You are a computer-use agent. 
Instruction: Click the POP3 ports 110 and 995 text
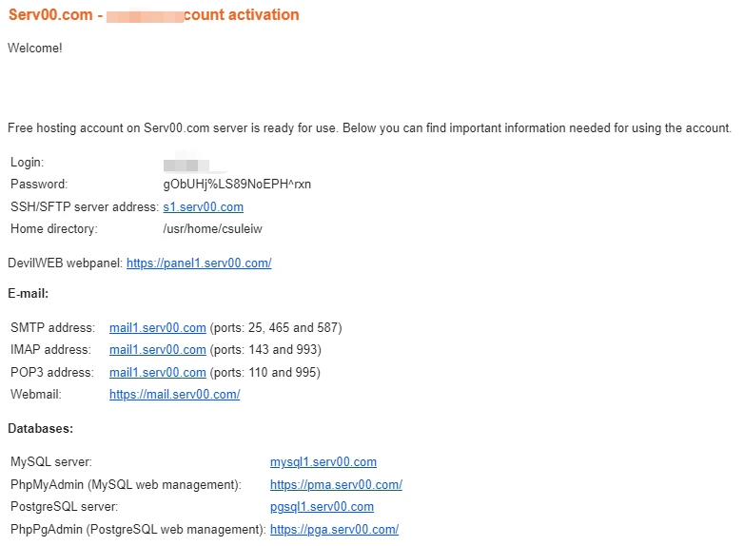(265, 373)
